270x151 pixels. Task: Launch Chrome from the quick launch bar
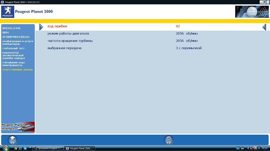(x=16, y=148)
